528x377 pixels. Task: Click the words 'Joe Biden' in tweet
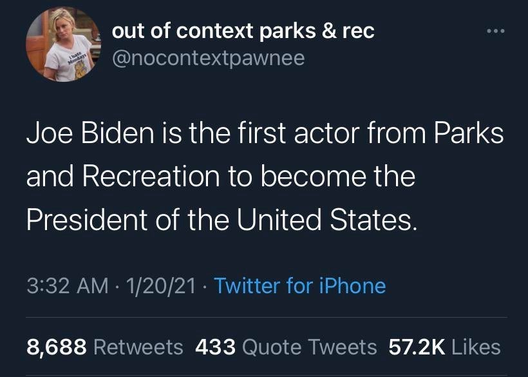click(x=91, y=133)
